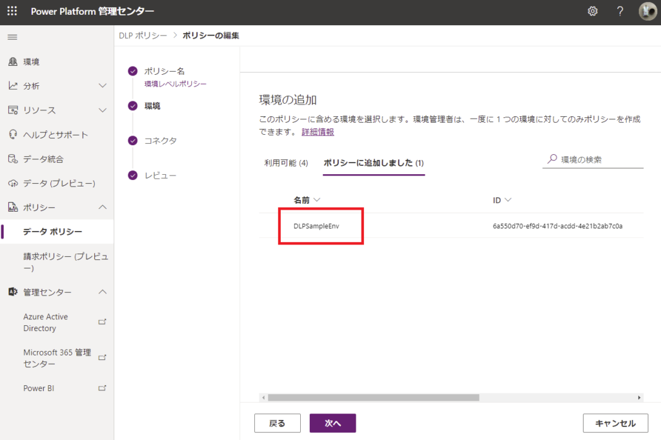Image resolution: width=661 pixels, height=440 pixels.
Task: Click the リソース icon in sidebar
Action: click(x=13, y=110)
